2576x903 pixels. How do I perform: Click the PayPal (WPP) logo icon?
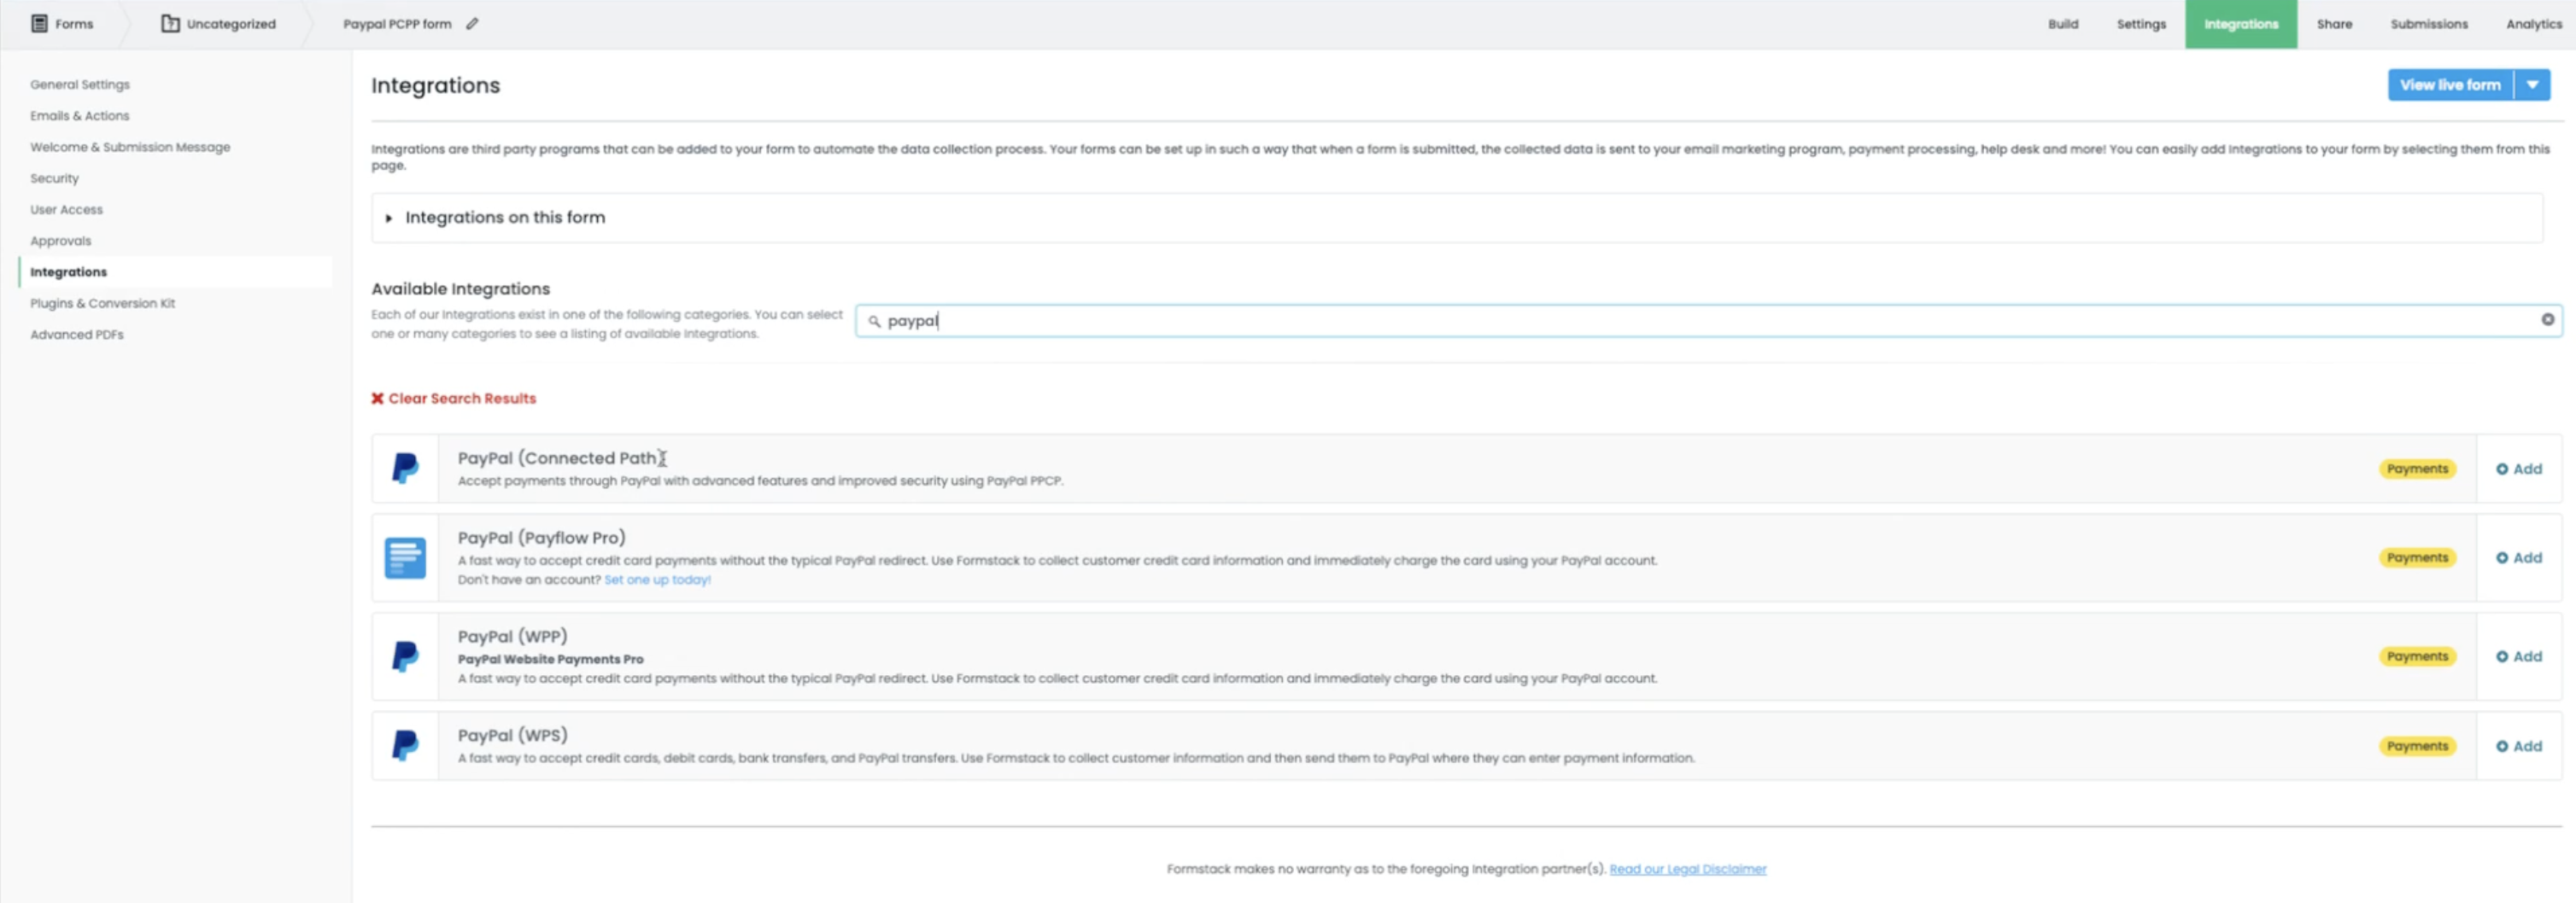click(405, 656)
